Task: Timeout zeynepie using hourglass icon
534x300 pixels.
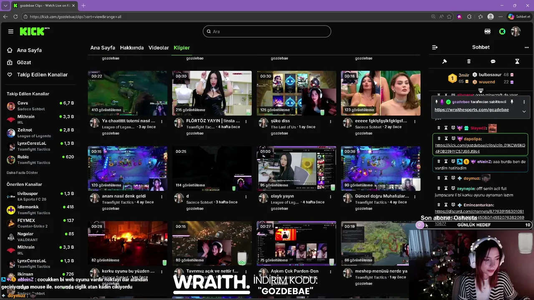Action: tap(446, 188)
